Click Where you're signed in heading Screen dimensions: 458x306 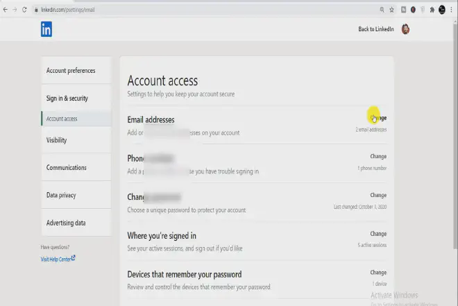(162, 236)
